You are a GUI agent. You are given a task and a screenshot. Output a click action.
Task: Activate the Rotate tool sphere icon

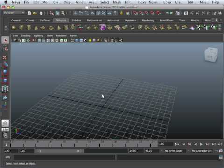tap(5, 72)
